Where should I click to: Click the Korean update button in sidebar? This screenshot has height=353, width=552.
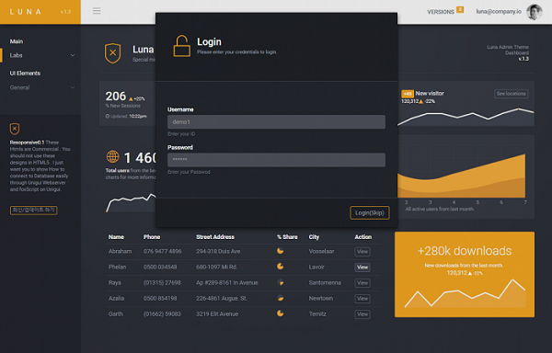tap(33, 211)
